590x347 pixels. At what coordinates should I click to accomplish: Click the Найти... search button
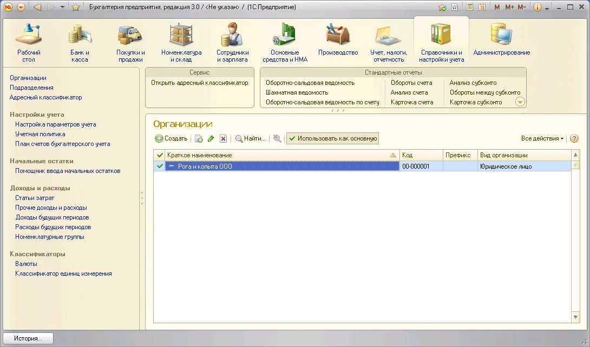pos(250,138)
